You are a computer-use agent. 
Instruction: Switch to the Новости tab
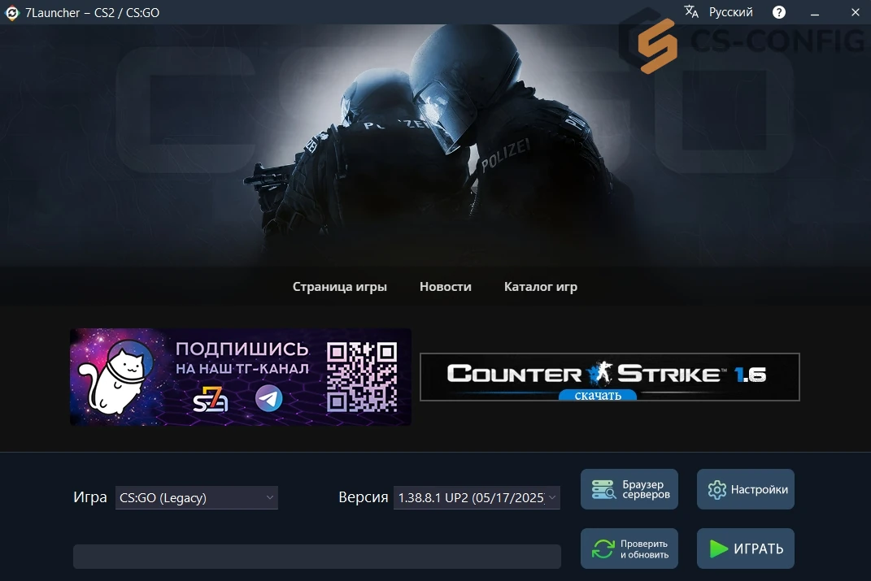(445, 286)
